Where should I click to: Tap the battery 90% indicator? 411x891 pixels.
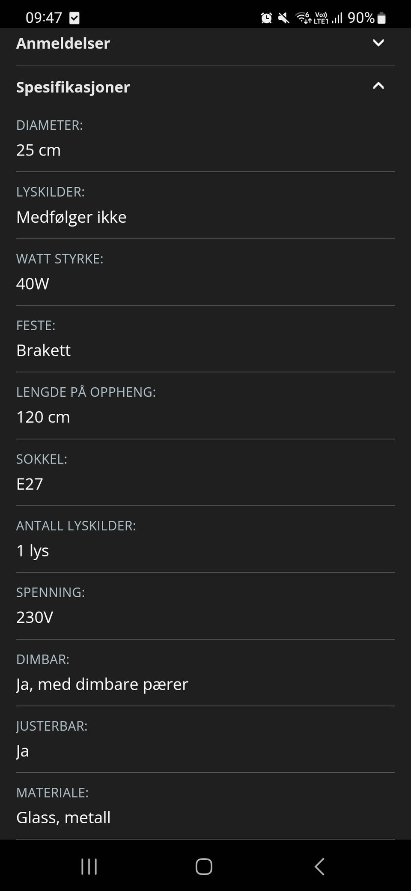coord(367,18)
